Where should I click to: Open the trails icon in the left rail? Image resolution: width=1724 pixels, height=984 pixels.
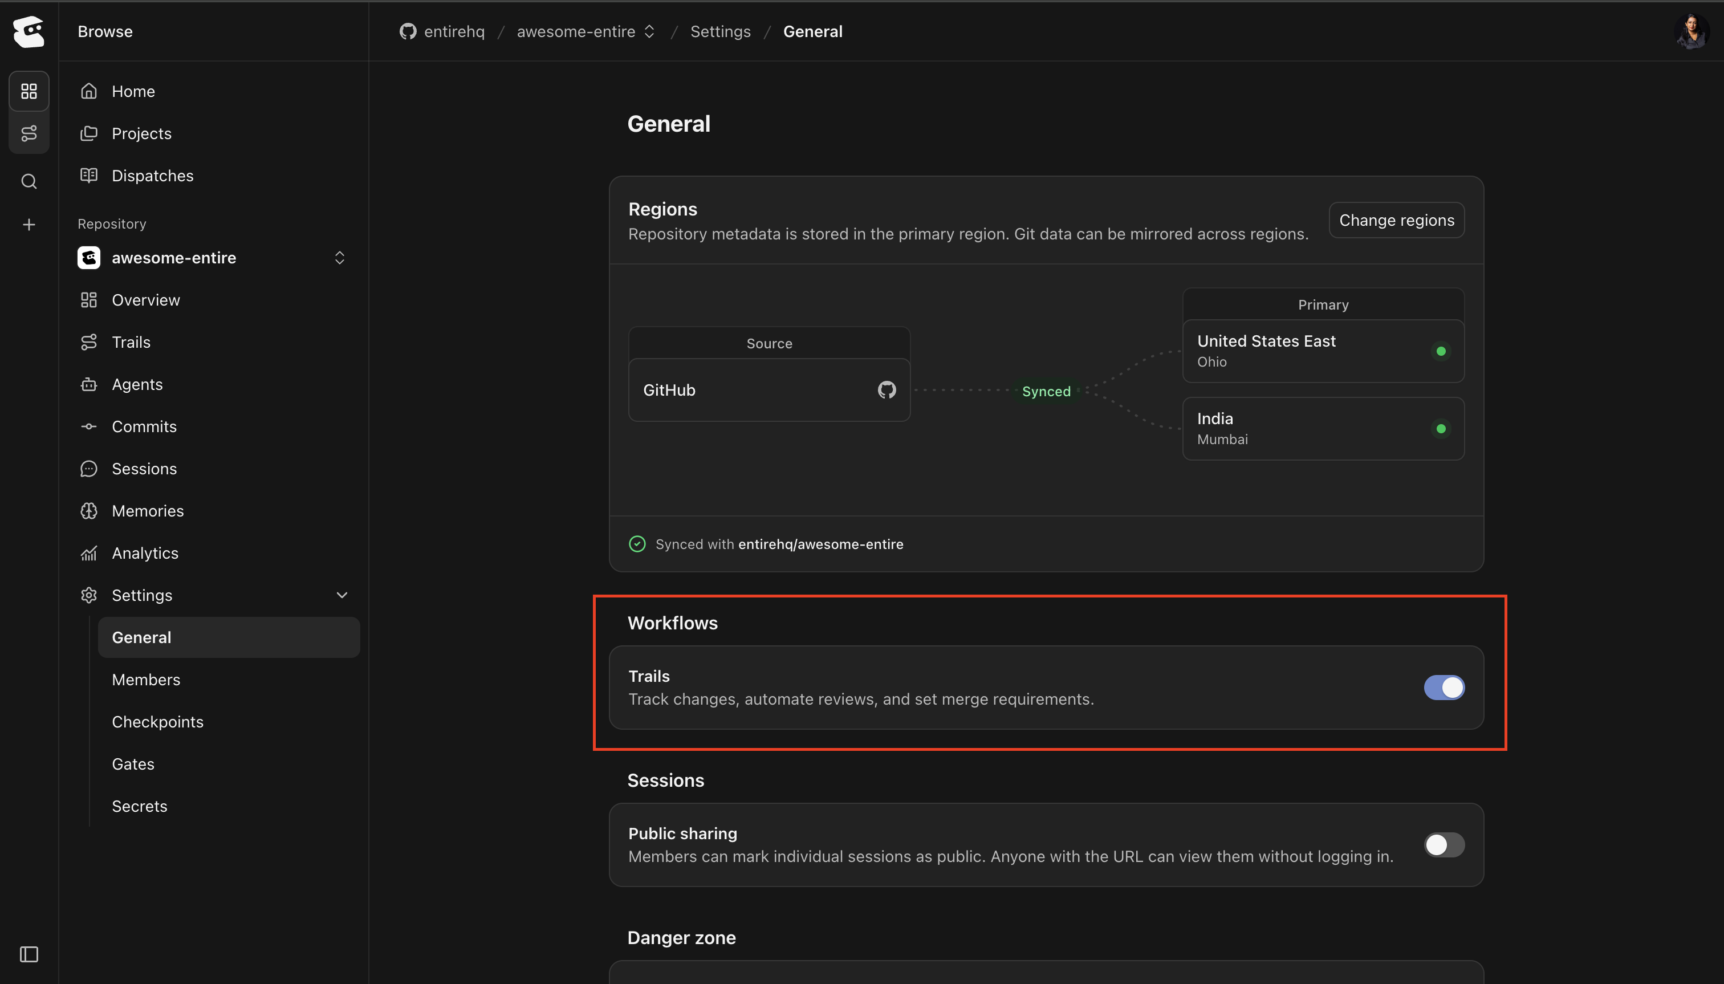tap(29, 133)
